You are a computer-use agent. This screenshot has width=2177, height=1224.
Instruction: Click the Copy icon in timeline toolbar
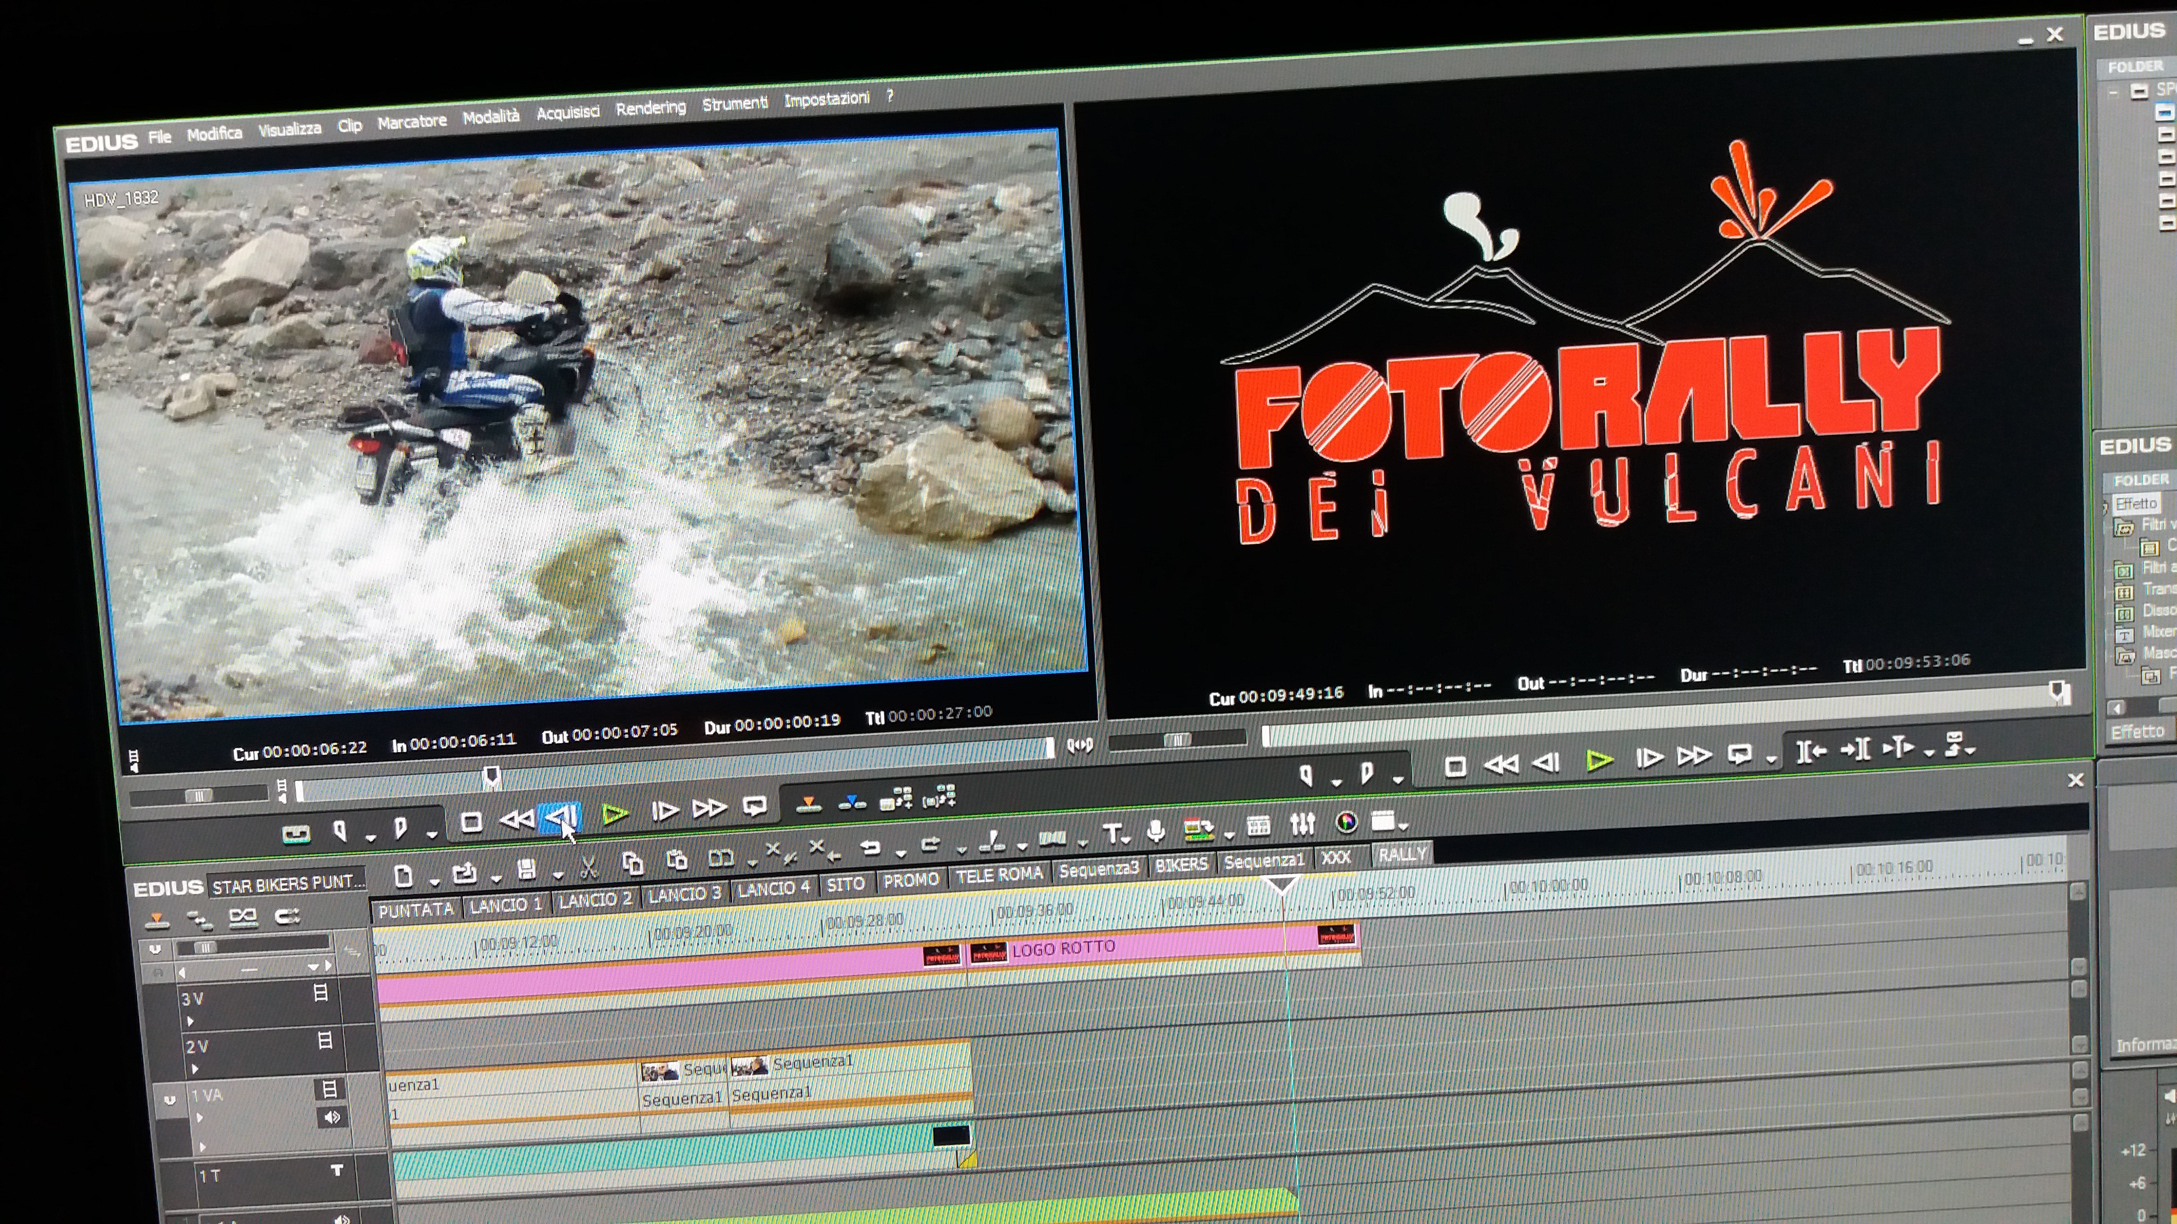coord(632,862)
